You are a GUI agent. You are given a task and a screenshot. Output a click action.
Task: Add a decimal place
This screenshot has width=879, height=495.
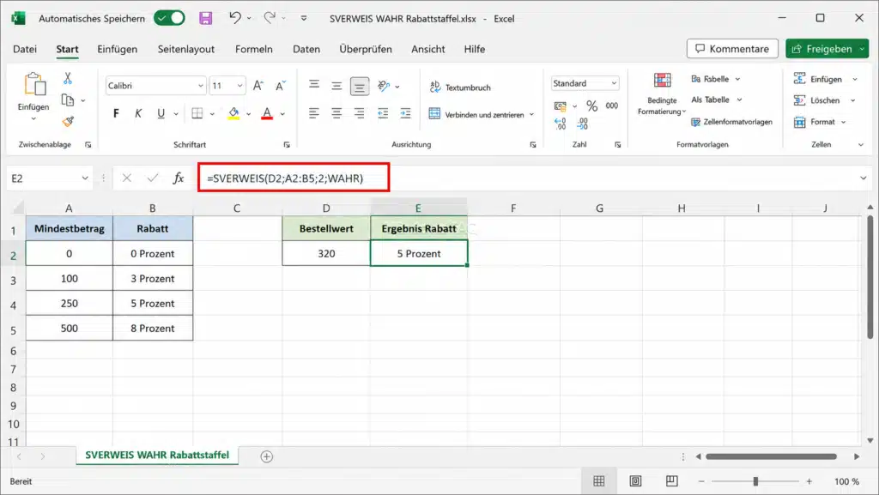560,124
